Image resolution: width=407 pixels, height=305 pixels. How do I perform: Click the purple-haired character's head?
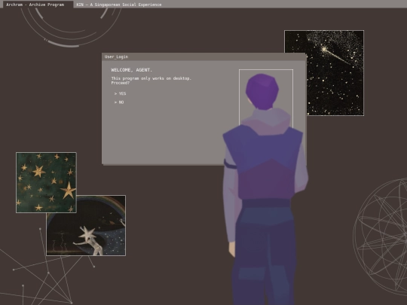click(x=262, y=91)
